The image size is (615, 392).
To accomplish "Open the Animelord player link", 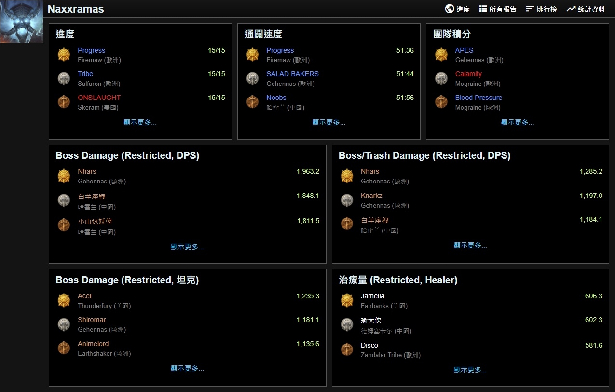I will pyautogui.click(x=93, y=344).
